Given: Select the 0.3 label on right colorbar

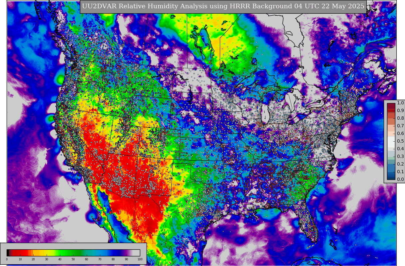Looking at the screenshot, I should [400, 157].
